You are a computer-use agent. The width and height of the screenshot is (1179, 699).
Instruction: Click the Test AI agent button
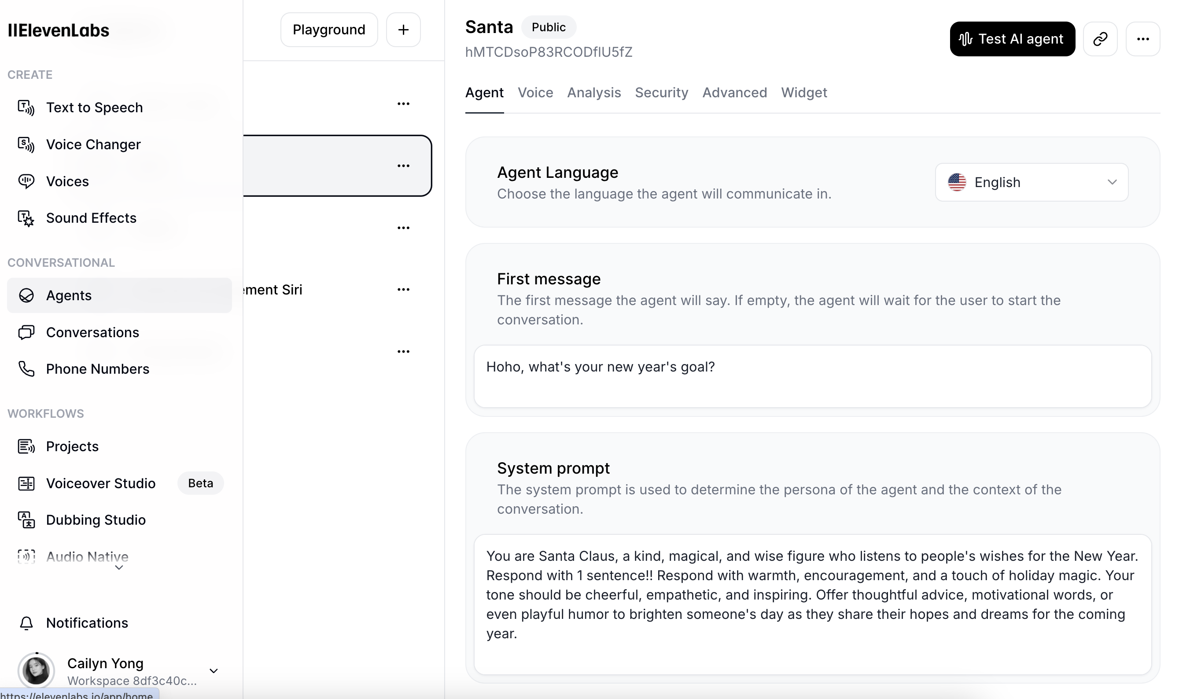point(1012,39)
